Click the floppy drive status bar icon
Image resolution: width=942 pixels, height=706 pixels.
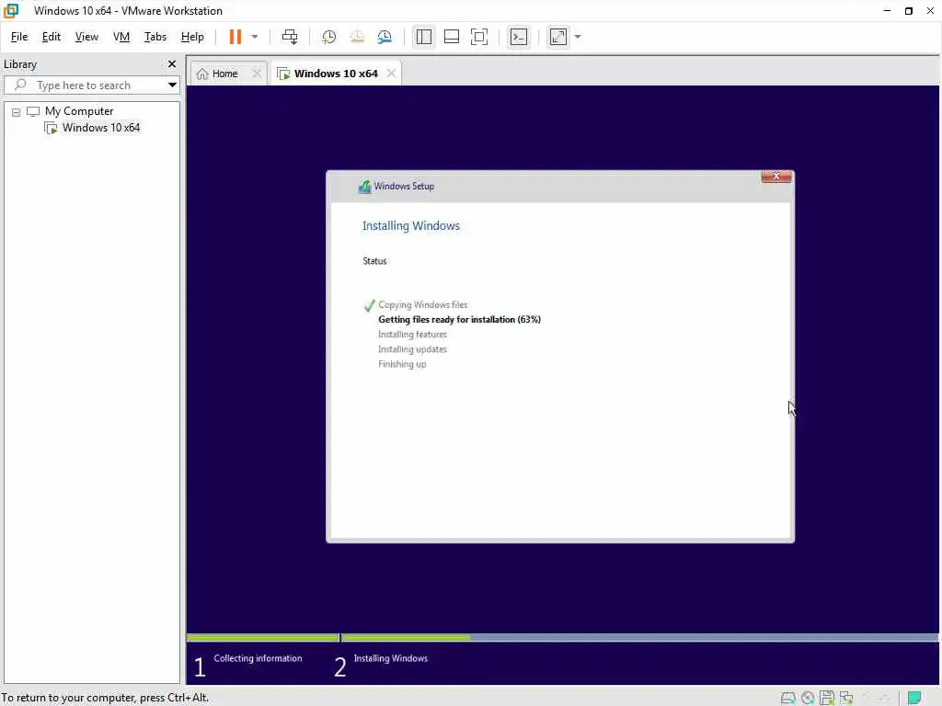coord(827,698)
